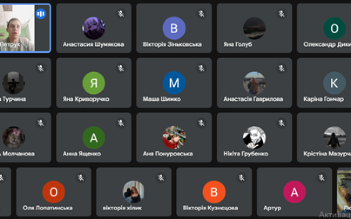This screenshot has height=219, width=351.
Task: Click the active speaker audio indicator on Петрук tile
Action: [x=41, y=14]
